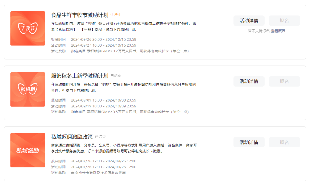Click the 私域激励 orange thumbnail image

tap(28, 150)
